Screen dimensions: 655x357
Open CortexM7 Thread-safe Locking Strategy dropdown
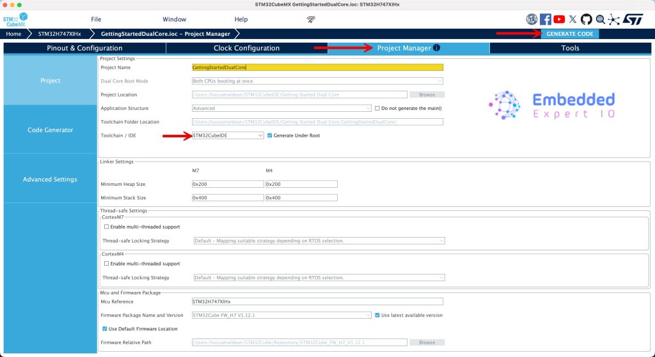(319, 241)
